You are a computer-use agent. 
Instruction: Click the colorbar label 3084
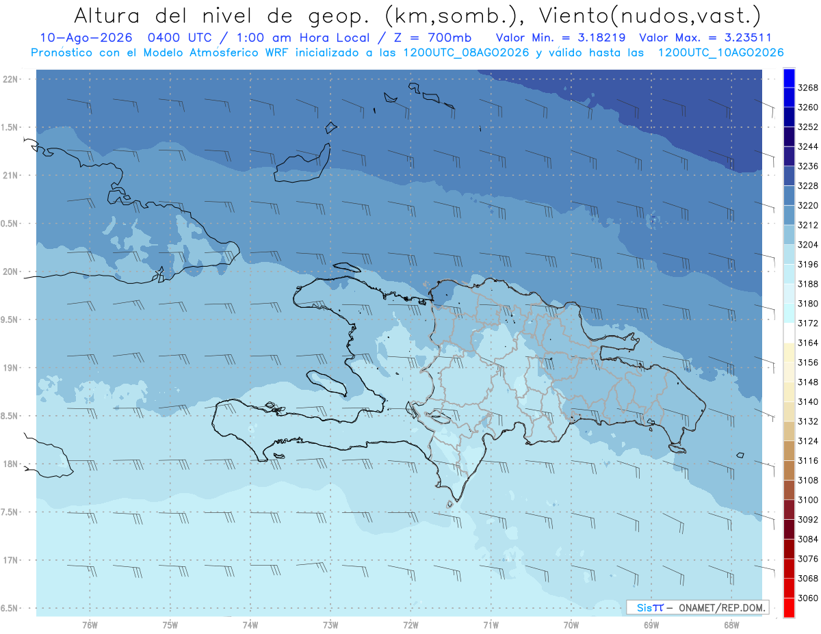807,540
